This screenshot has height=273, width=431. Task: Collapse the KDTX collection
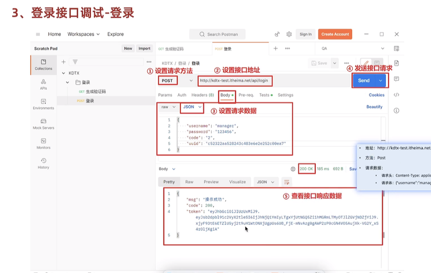pyautogui.click(x=64, y=73)
